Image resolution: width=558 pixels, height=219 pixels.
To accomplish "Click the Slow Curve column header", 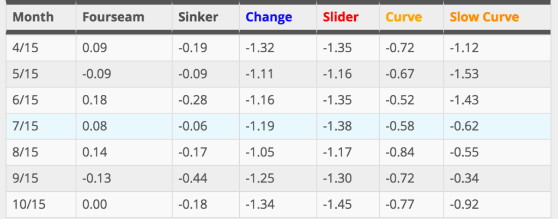I will [484, 17].
